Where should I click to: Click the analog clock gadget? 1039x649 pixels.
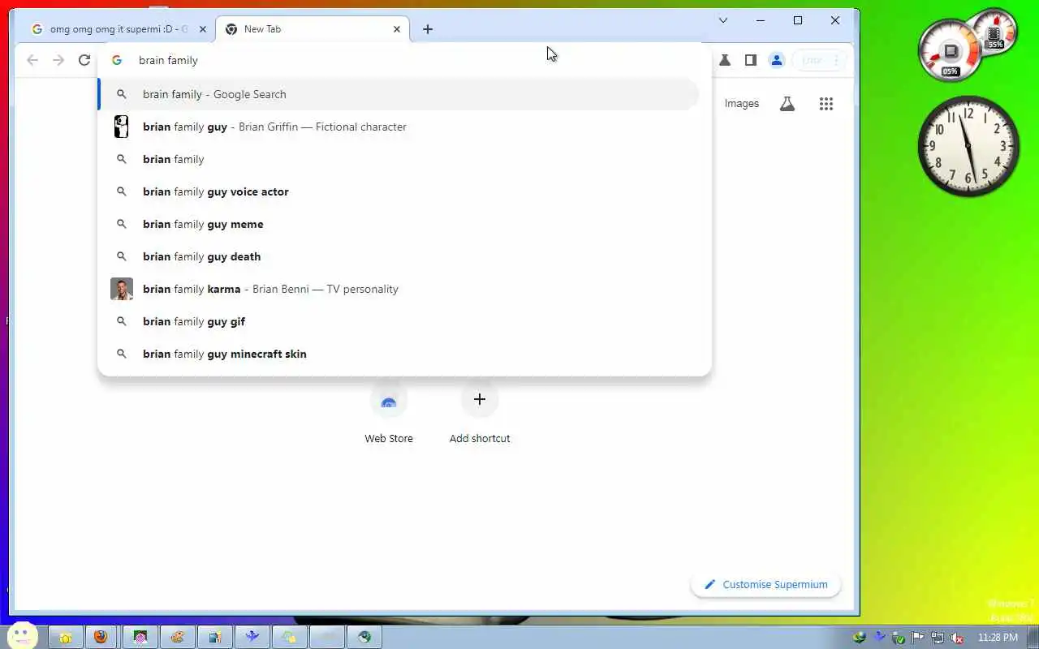click(968, 146)
